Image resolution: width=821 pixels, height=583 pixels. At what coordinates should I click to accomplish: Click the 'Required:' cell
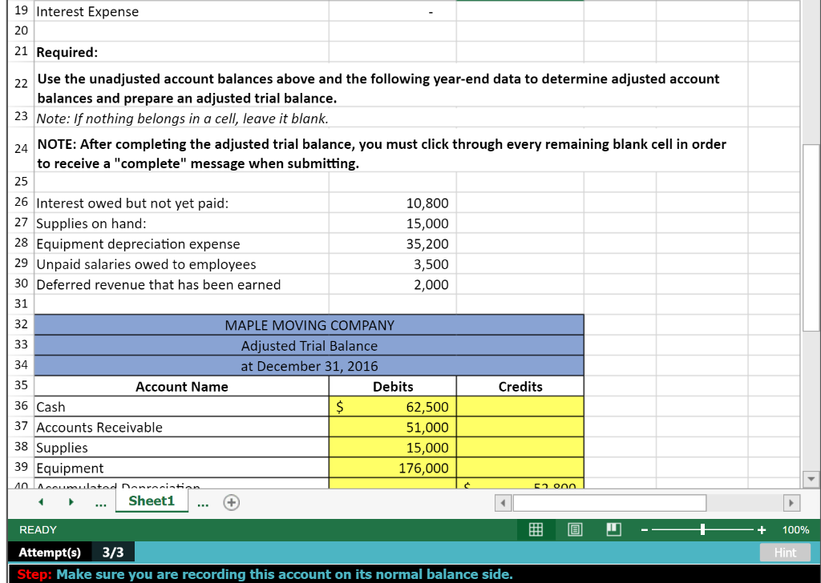(181, 52)
